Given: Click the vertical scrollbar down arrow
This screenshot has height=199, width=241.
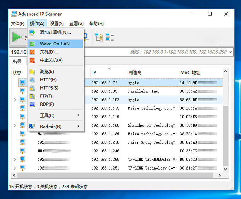Looking at the screenshot, I should click(225, 169).
